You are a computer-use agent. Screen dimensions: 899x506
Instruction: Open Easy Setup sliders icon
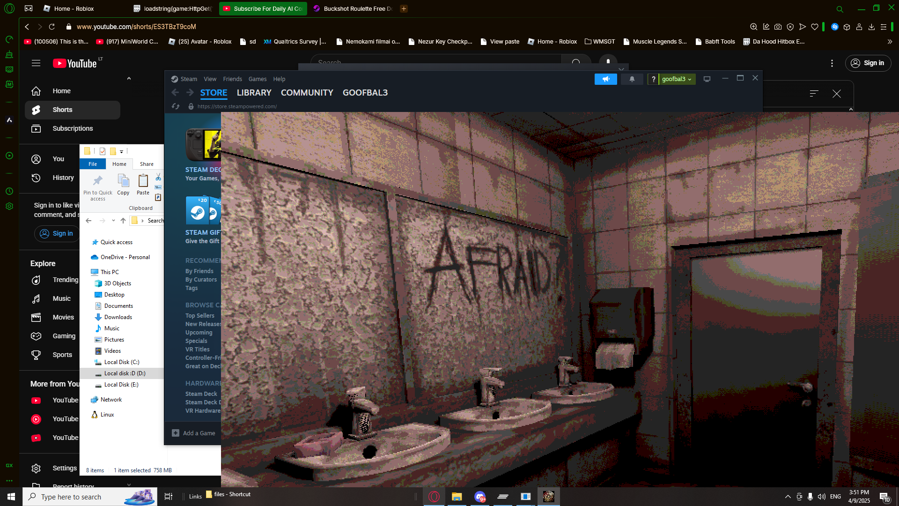pyautogui.click(x=884, y=27)
